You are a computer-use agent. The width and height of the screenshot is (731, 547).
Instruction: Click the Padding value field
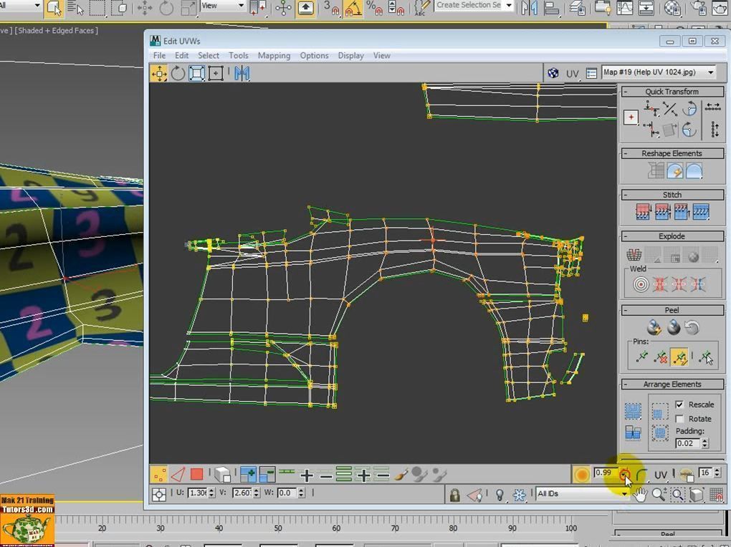(x=688, y=443)
